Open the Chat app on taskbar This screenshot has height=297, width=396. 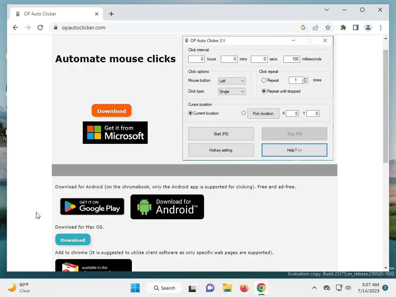click(x=210, y=288)
